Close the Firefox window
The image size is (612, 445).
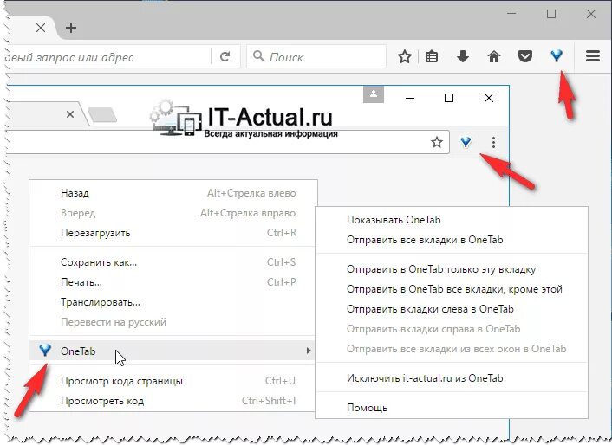[x=591, y=14]
